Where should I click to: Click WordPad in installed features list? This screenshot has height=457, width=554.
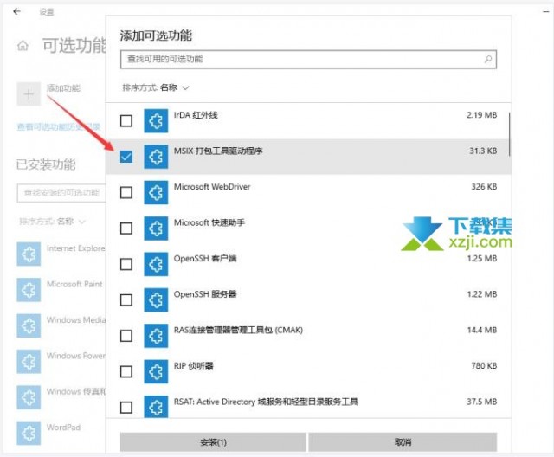click(63, 428)
